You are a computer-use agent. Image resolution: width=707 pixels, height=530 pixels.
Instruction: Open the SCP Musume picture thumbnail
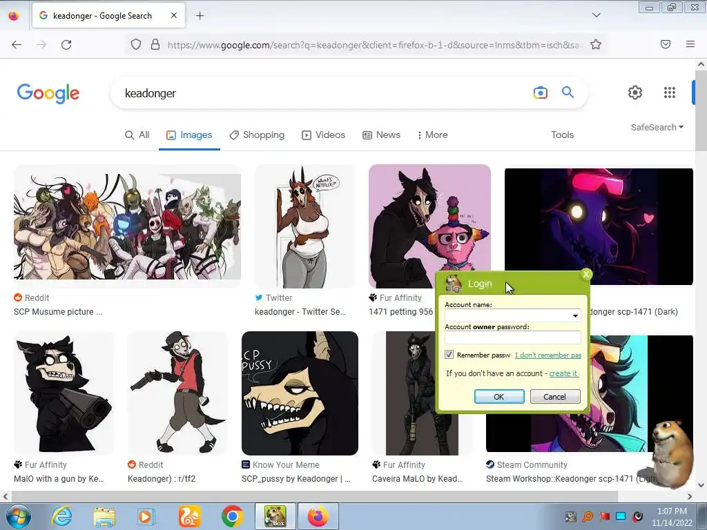127,226
